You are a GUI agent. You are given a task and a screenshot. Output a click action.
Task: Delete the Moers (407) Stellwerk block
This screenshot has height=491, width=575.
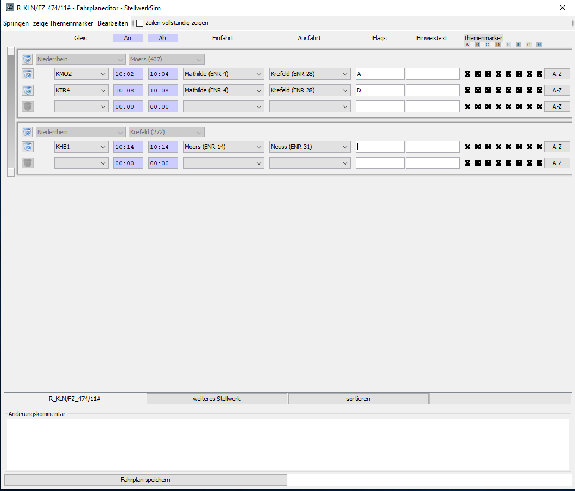27,59
